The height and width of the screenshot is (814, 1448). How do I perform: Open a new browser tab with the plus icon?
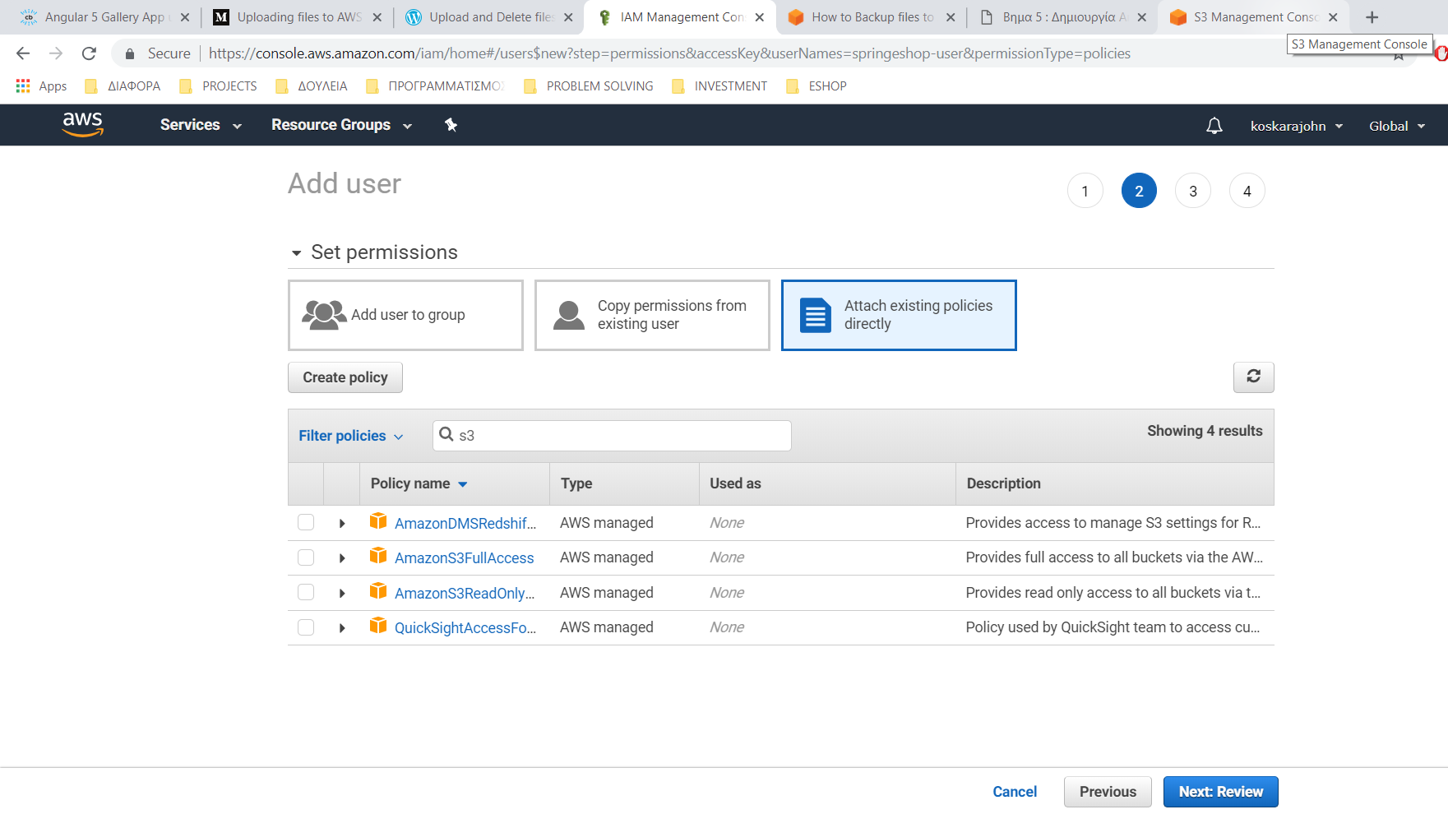[1372, 17]
